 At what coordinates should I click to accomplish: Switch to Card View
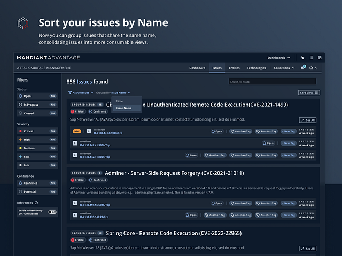coord(309,93)
